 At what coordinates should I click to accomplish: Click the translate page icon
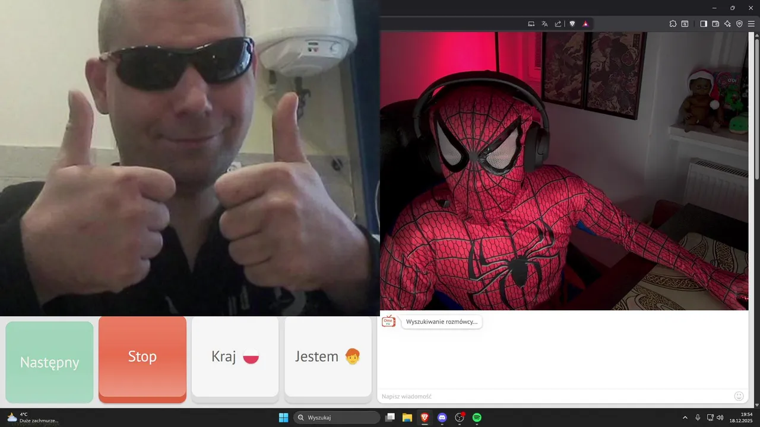(544, 24)
